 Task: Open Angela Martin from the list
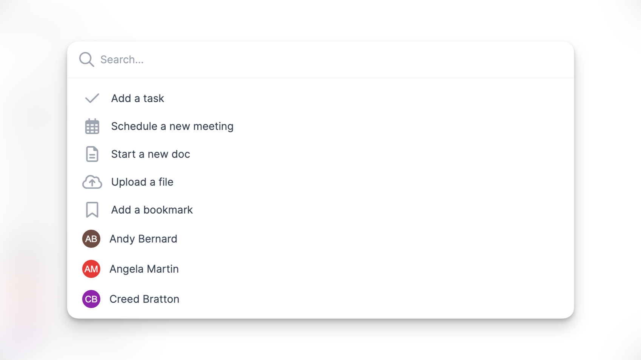(x=144, y=269)
